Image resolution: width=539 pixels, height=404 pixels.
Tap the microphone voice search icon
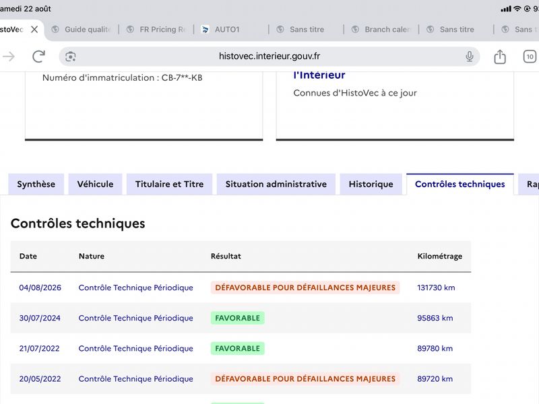click(x=469, y=57)
